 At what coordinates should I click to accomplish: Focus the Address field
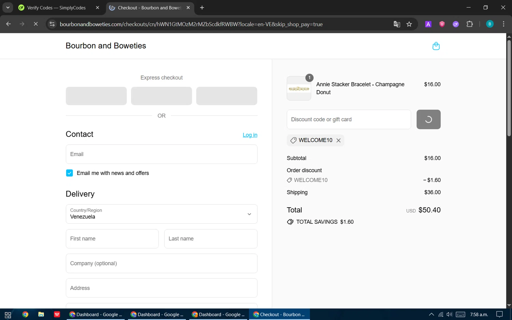click(x=161, y=288)
